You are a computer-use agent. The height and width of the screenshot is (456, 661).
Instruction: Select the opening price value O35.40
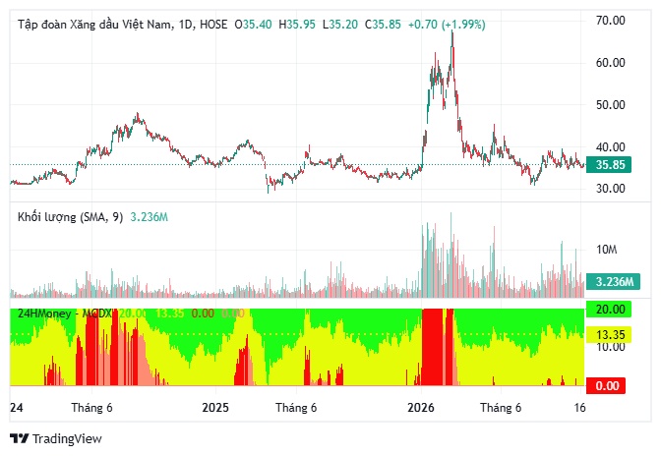tap(253, 25)
